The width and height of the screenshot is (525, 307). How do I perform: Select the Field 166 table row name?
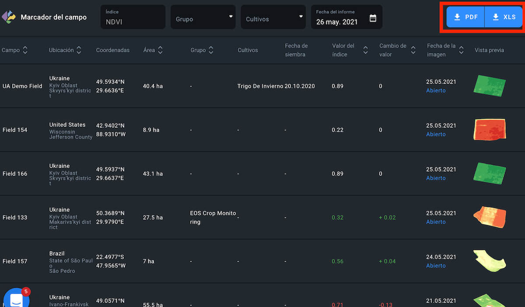click(x=15, y=174)
